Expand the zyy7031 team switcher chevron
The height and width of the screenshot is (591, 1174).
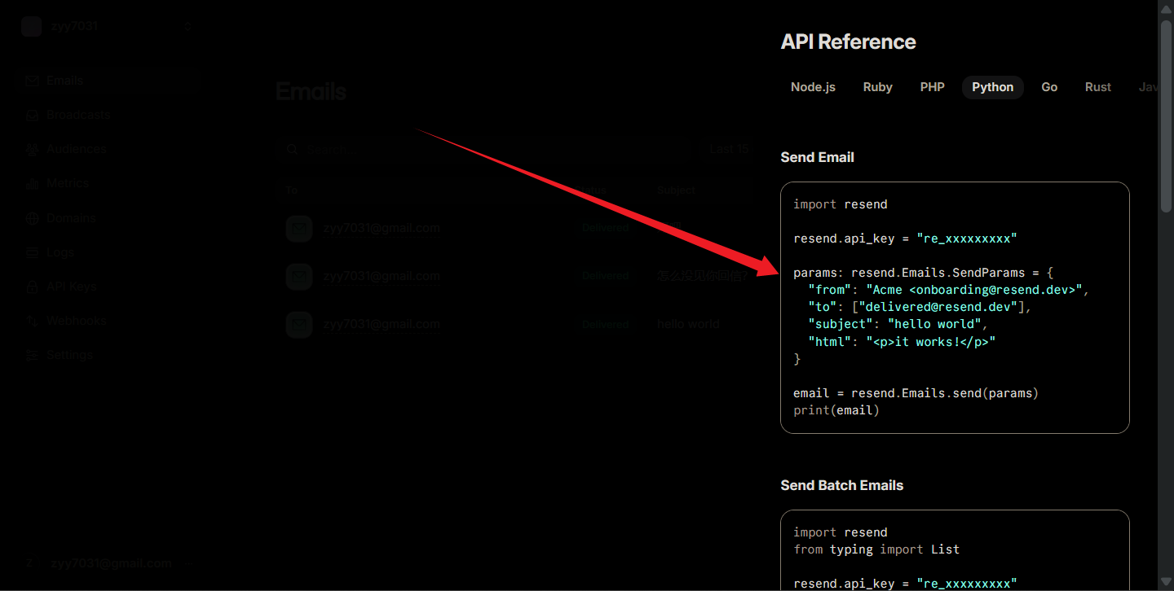188,26
